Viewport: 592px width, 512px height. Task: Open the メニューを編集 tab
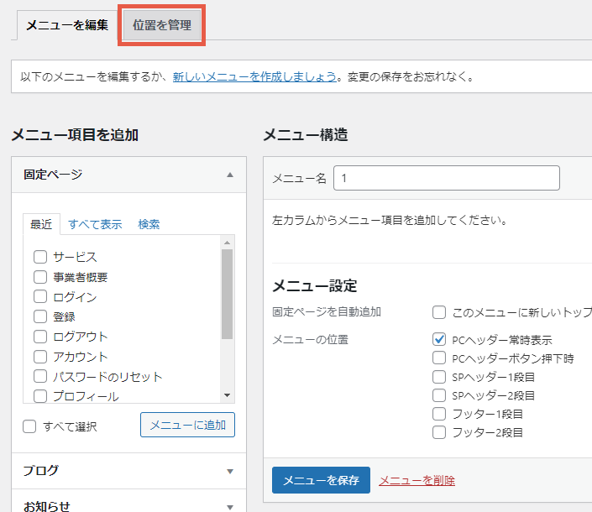(67, 25)
